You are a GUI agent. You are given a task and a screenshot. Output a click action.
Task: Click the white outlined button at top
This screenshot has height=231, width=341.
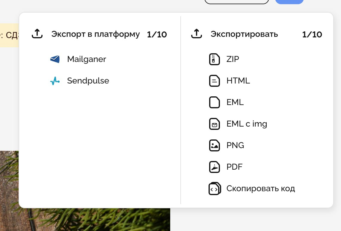tap(236, 1)
